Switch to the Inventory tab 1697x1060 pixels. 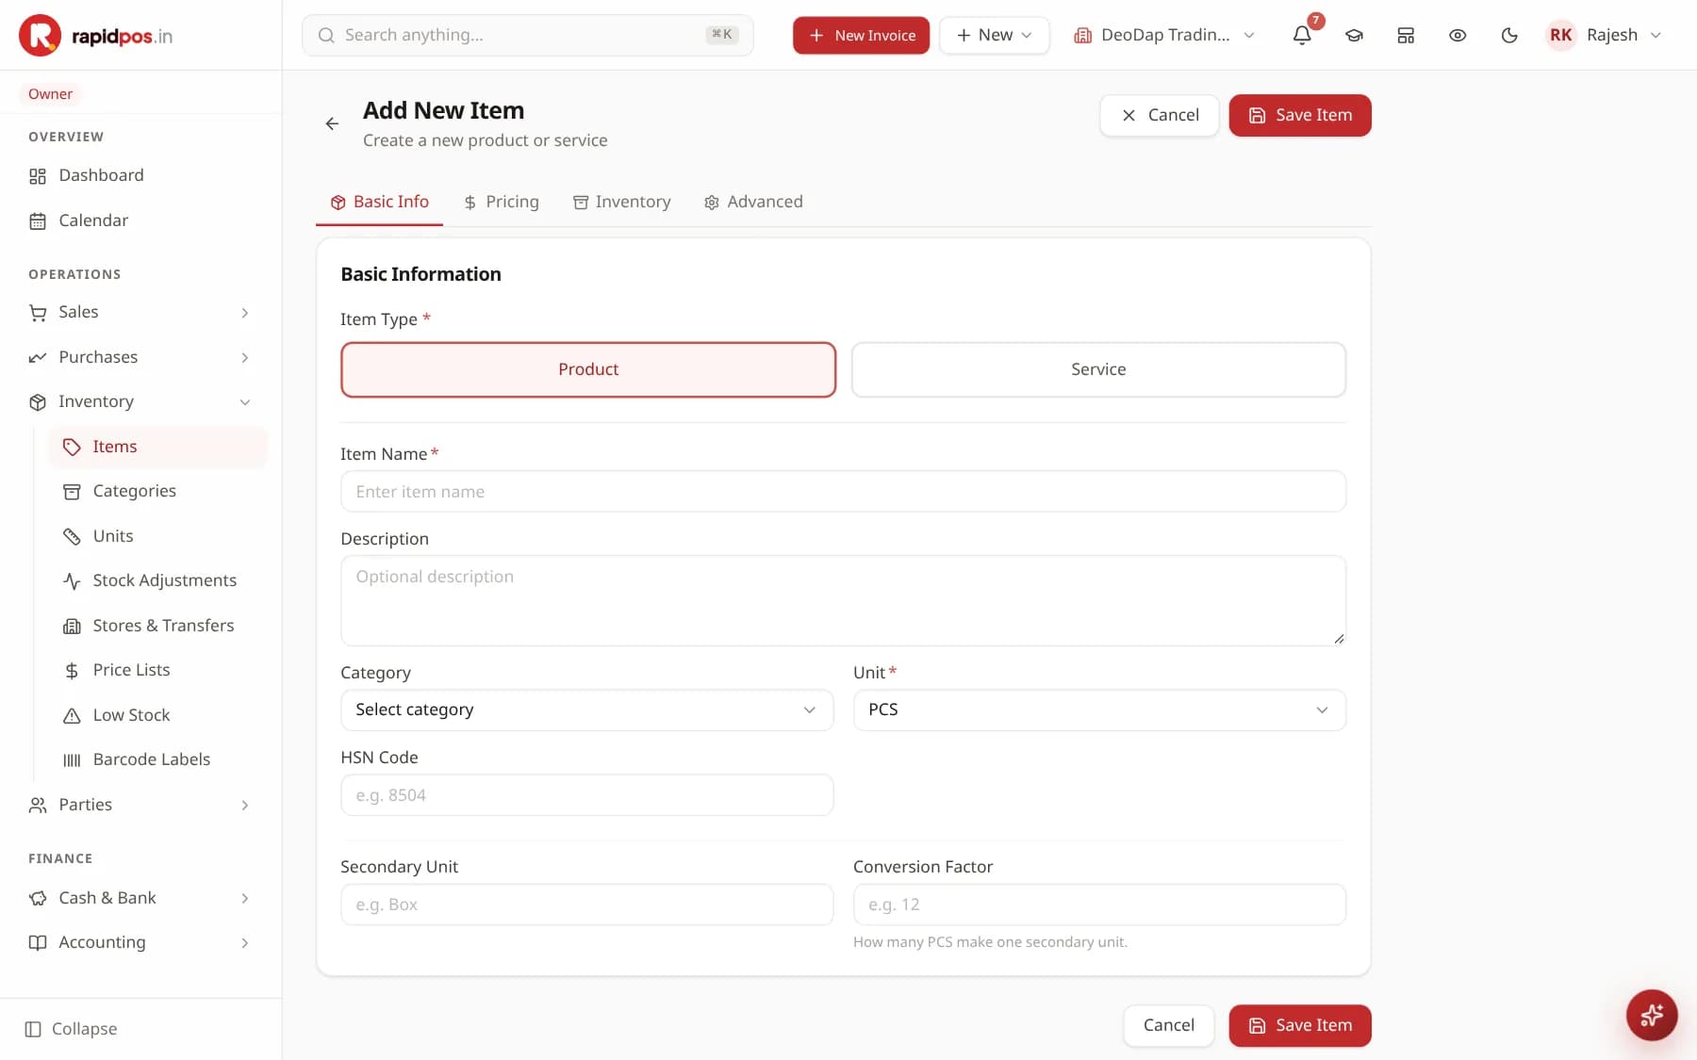[x=622, y=202]
